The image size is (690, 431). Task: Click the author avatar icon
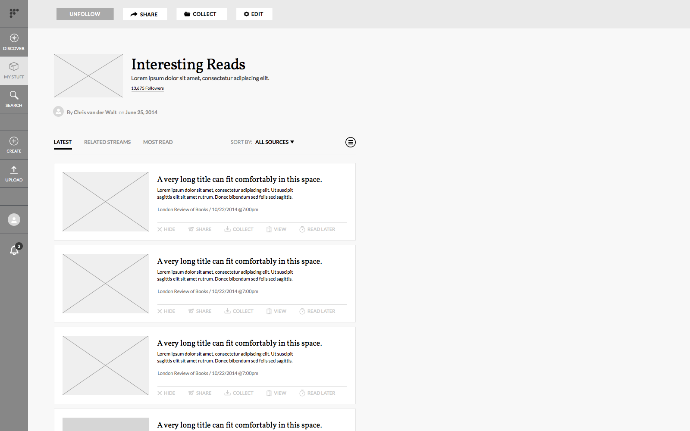(x=58, y=112)
